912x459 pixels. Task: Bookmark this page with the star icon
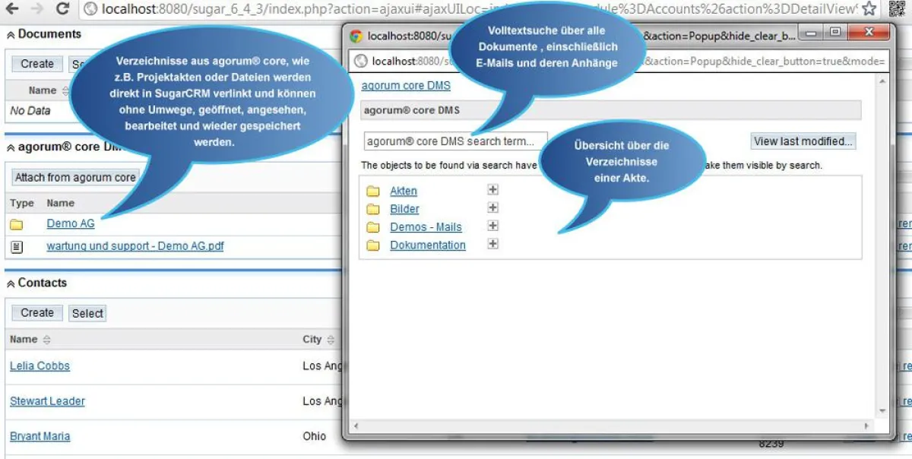[869, 9]
